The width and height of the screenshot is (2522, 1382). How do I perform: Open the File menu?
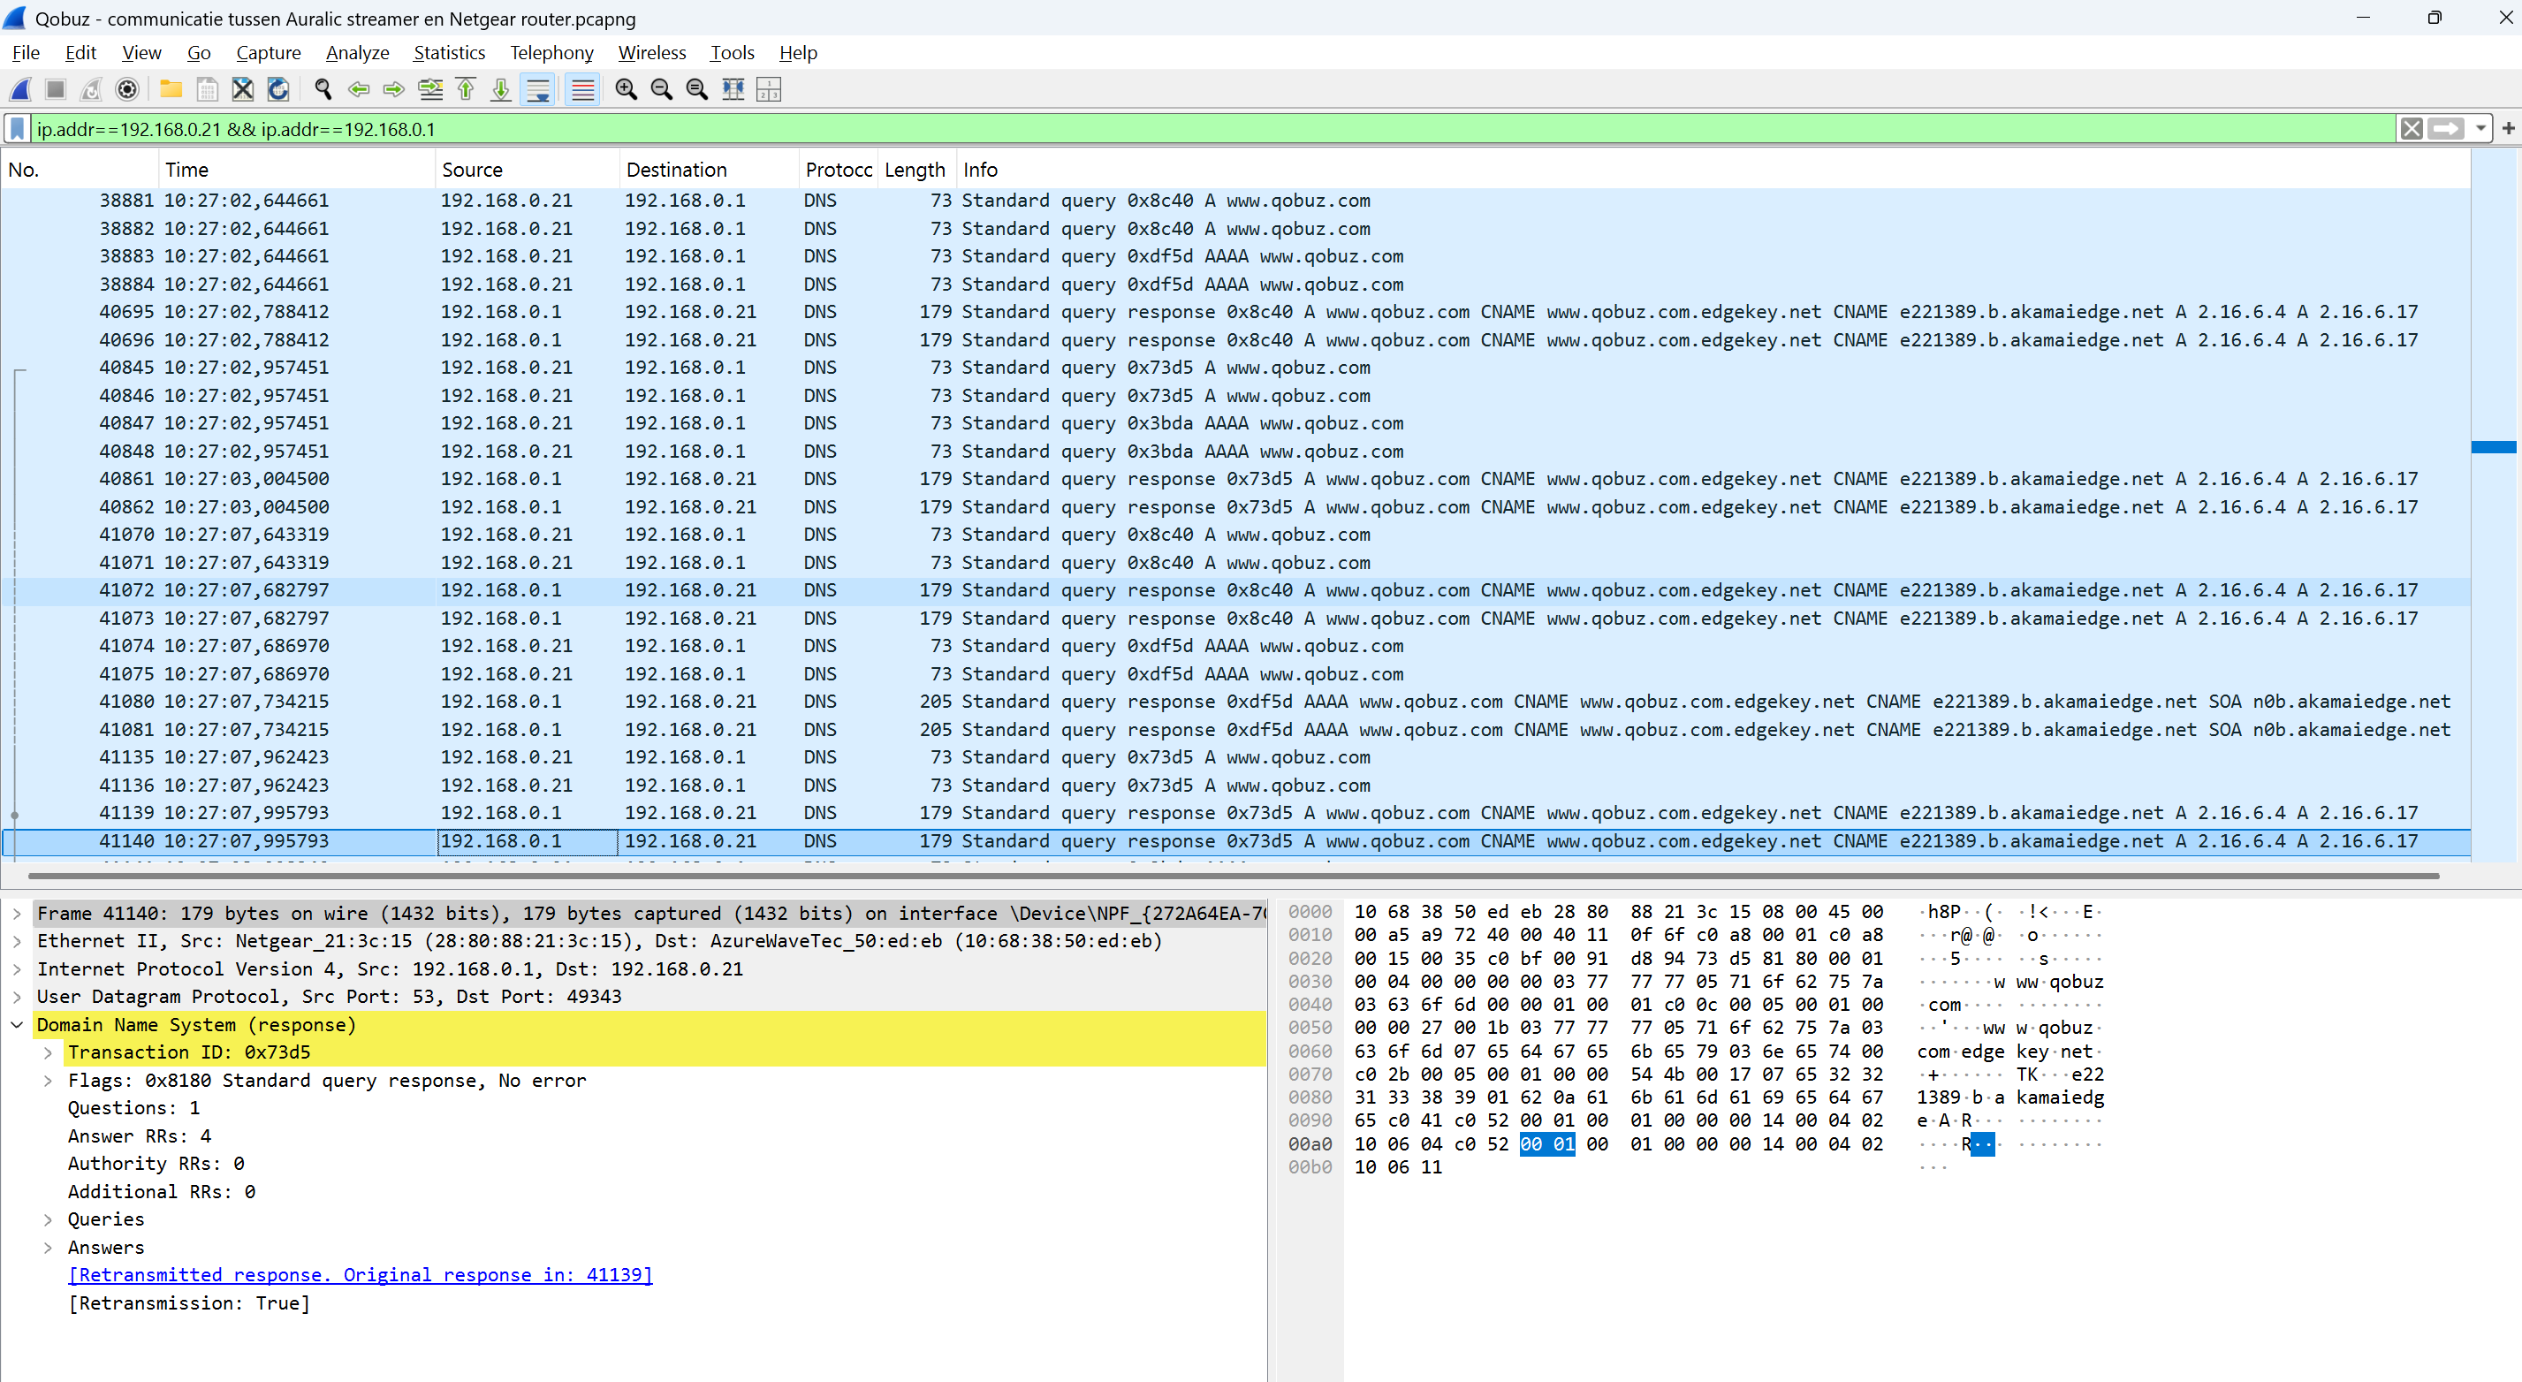26,53
